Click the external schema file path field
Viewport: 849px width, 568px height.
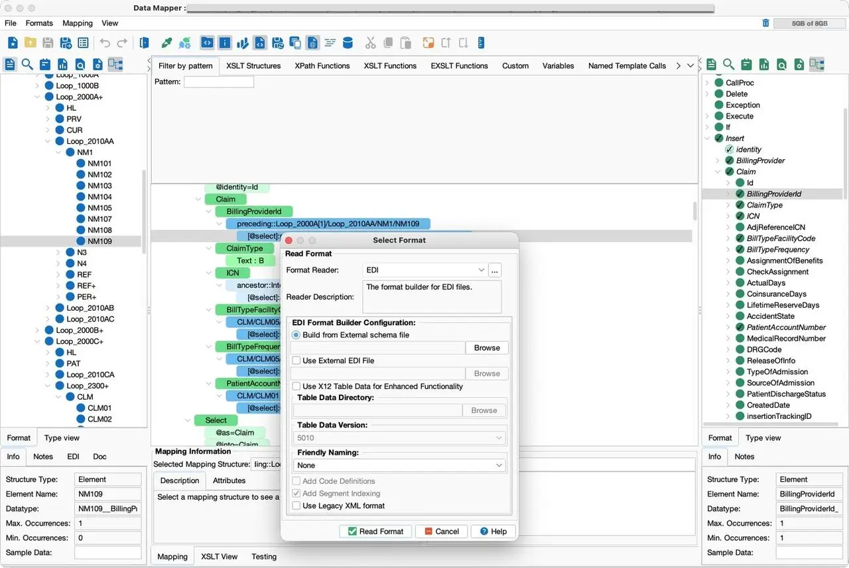point(378,348)
